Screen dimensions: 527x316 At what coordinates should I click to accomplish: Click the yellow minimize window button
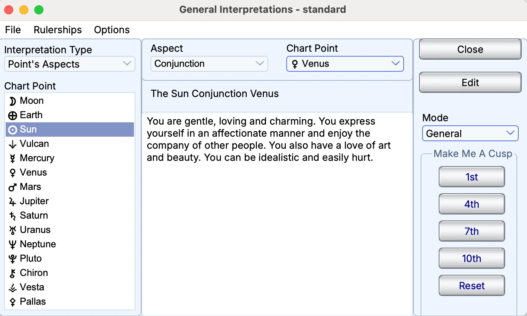pos(24,10)
